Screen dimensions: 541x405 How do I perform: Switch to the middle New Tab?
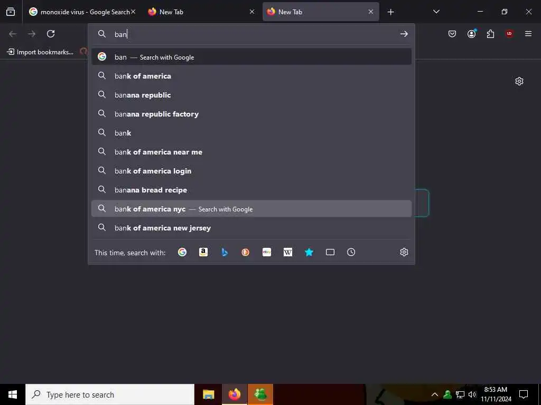coord(201,12)
